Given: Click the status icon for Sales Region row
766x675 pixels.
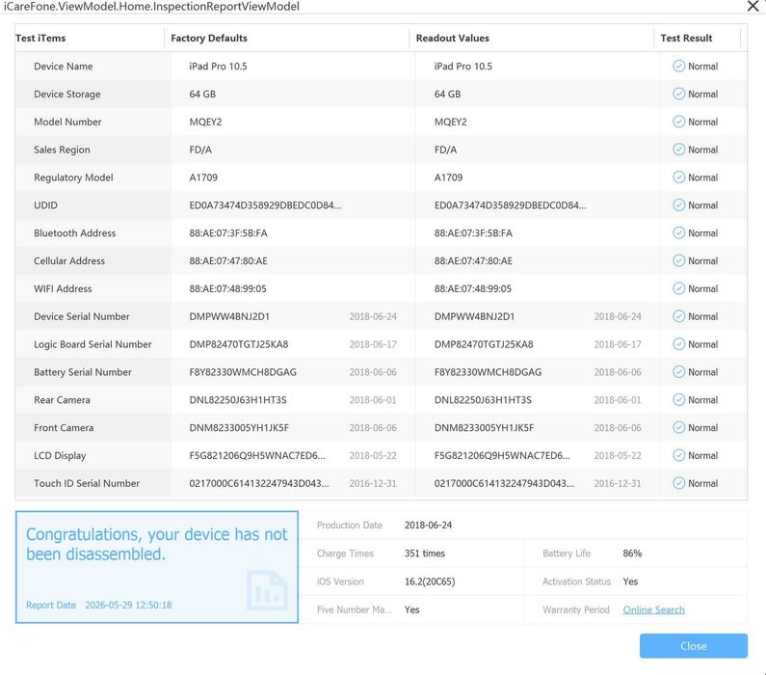Looking at the screenshot, I should 678,149.
